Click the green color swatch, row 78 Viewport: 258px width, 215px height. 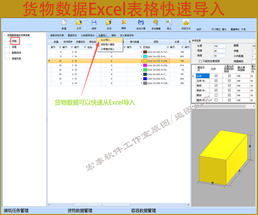click(x=145, y=70)
